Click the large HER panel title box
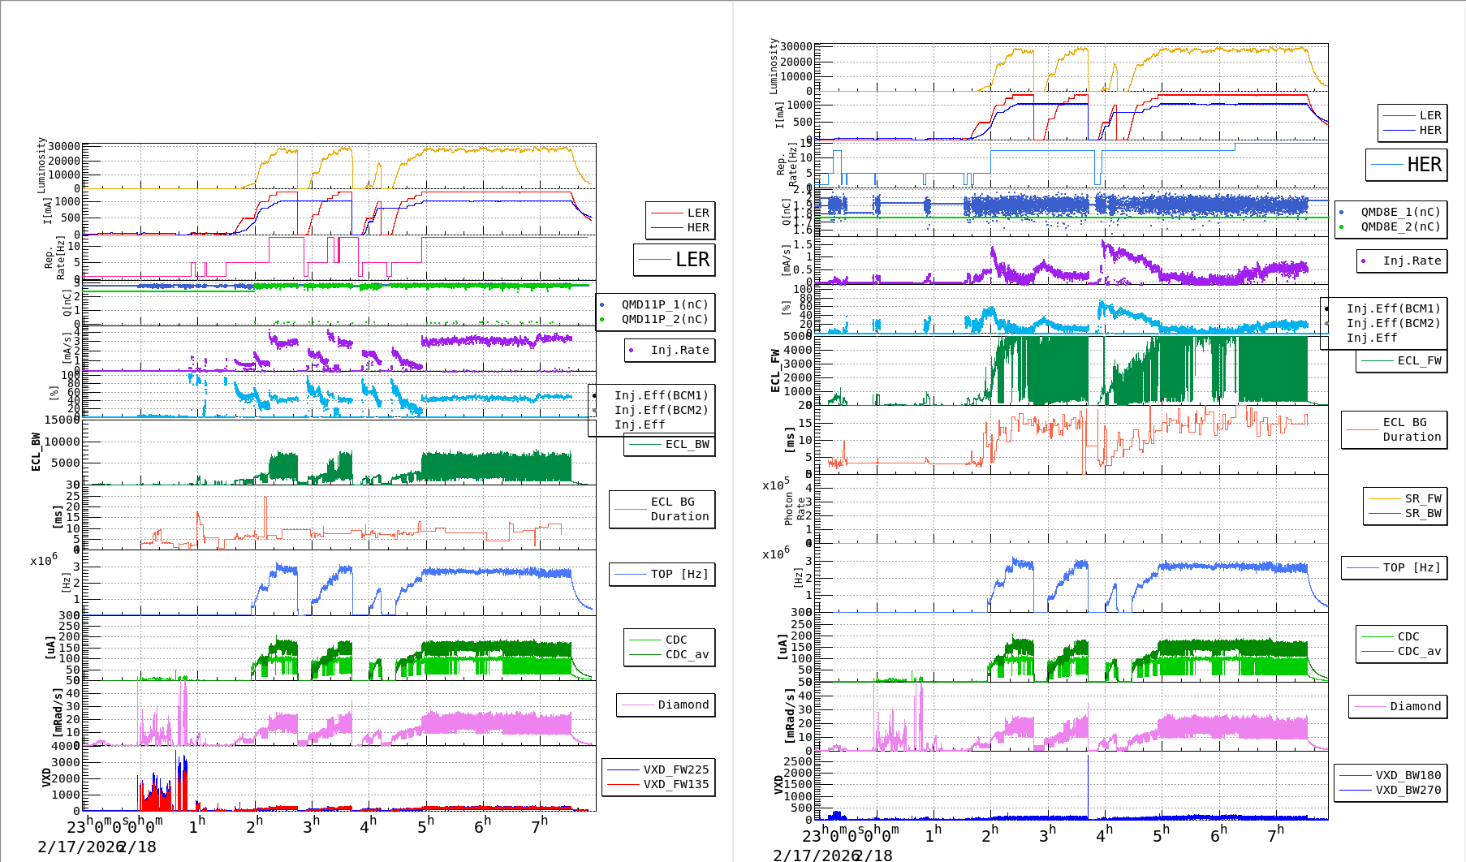This screenshot has height=862, width=1466. point(1406,165)
